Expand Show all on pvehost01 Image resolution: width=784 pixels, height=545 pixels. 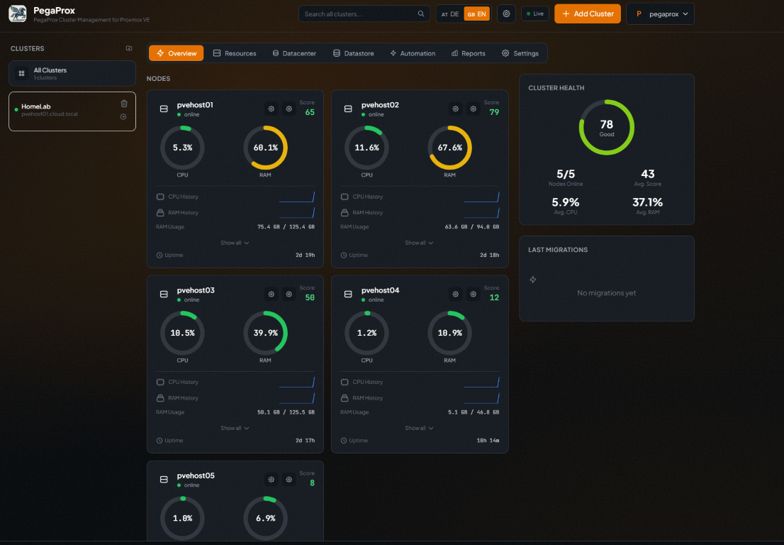[235, 243]
